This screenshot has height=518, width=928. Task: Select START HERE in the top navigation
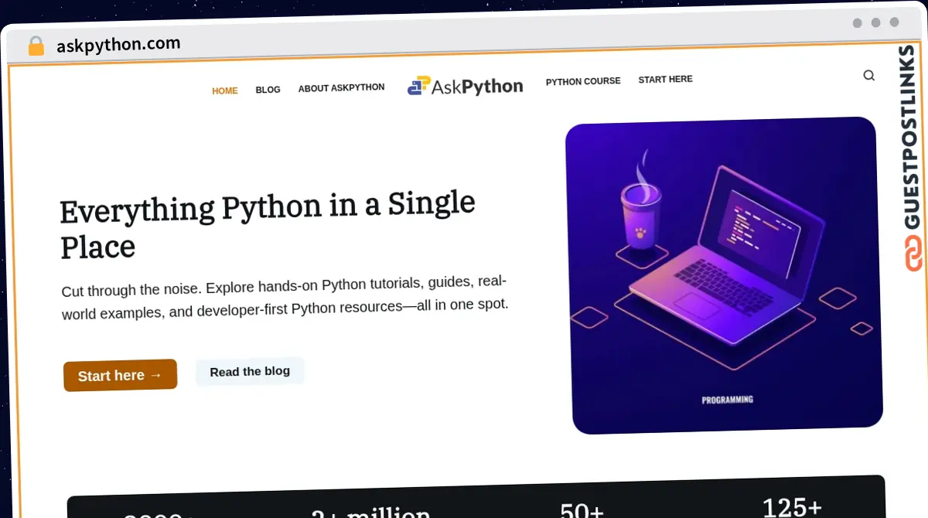pos(665,79)
